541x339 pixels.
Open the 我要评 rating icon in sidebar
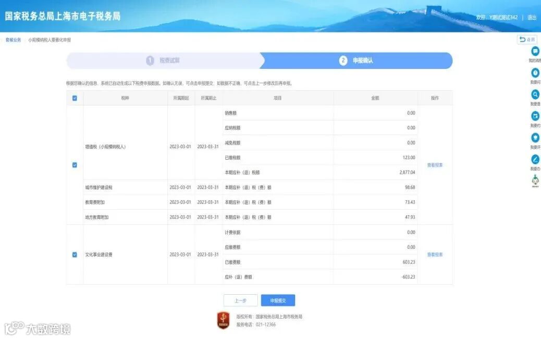point(535,138)
